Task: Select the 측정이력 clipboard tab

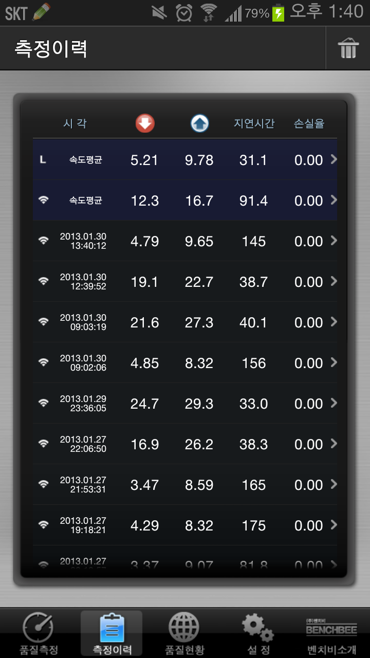Action: pyautogui.click(x=112, y=633)
